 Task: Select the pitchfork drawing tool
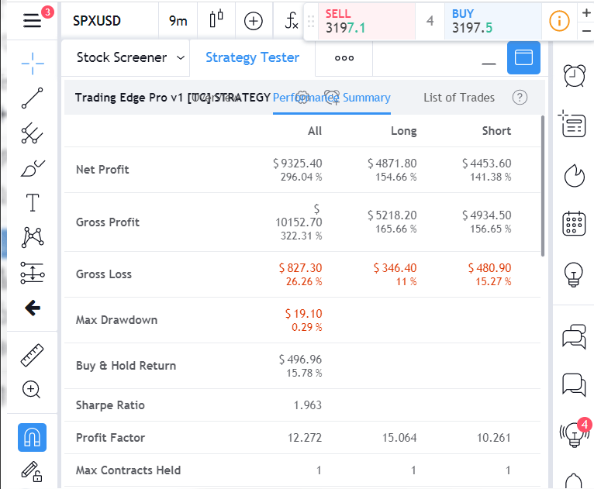(x=32, y=133)
